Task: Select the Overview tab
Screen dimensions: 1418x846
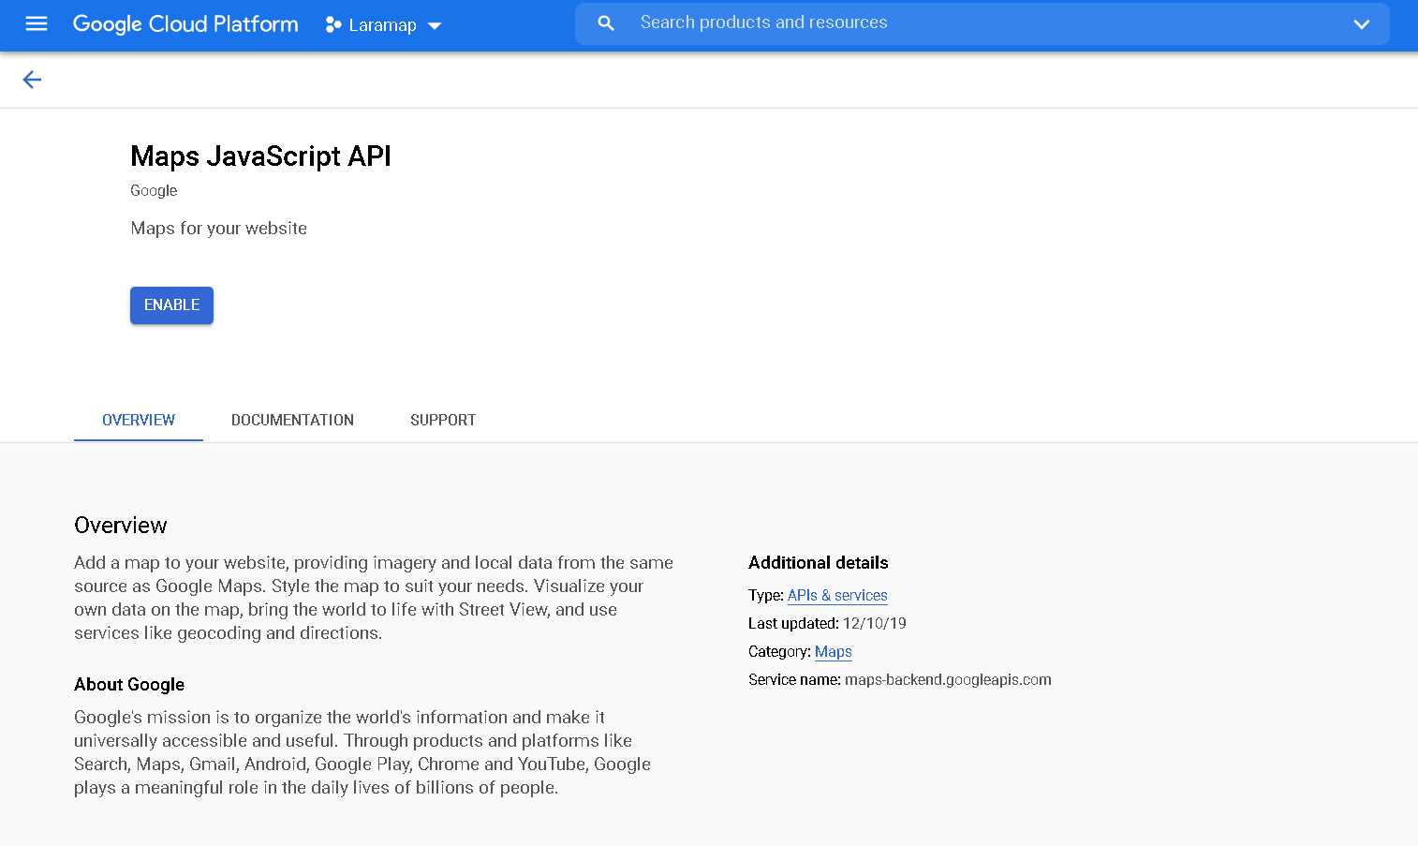Action: pyautogui.click(x=138, y=420)
